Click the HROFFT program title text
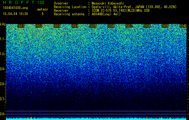189x120 pixels. point(19,2)
